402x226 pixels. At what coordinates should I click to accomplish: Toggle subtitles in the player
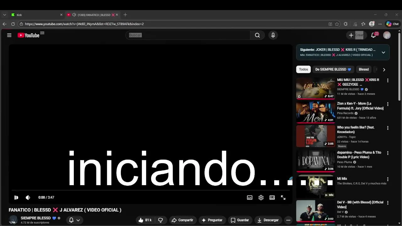click(x=250, y=197)
